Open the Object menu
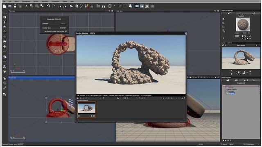This screenshot has height=147, width=262. [x=17, y=1]
